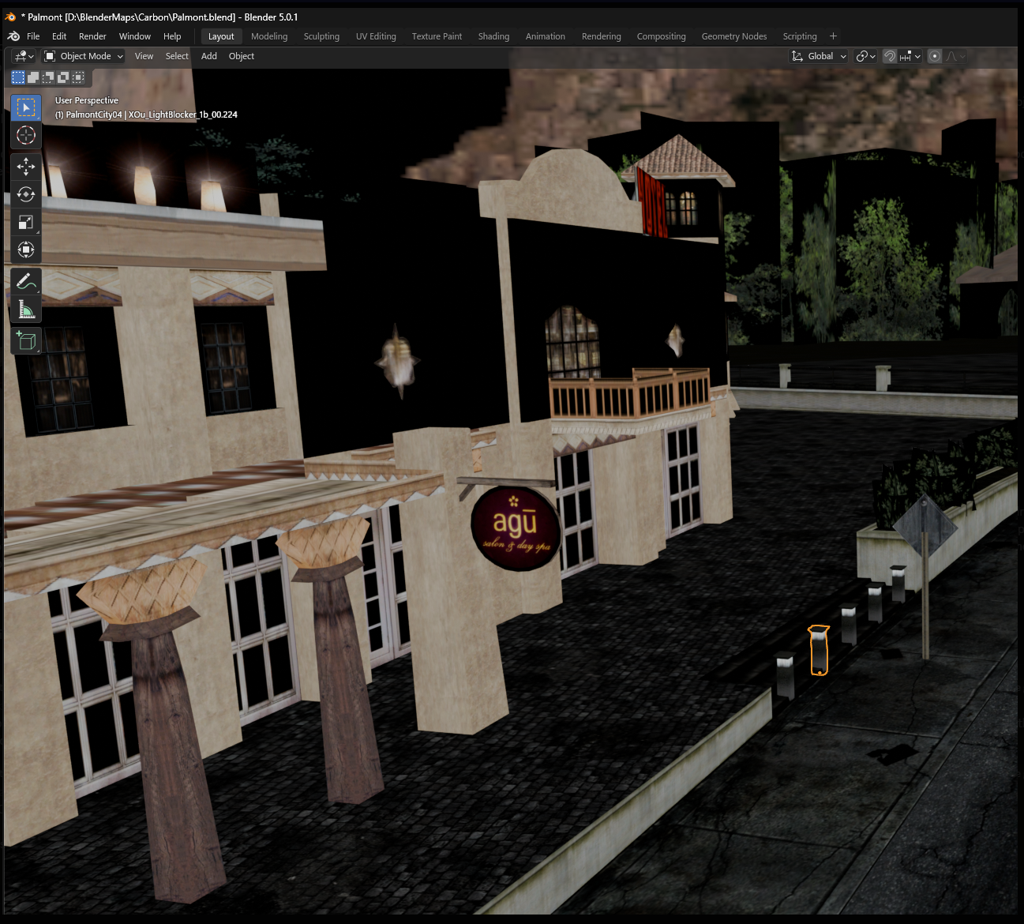Viewport: 1024px width, 924px height.
Task: Select the Select Box tool
Action: coord(26,107)
